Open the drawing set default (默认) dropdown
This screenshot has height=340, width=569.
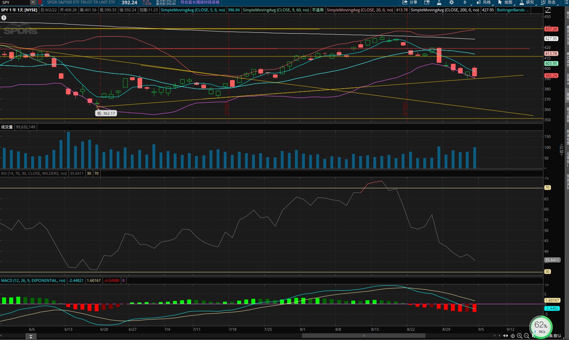[557, 336]
